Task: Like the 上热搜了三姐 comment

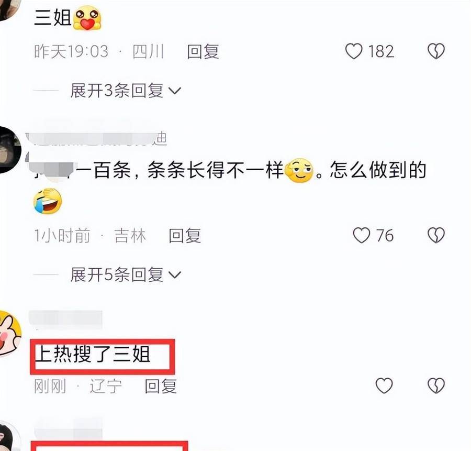Action: click(x=384, y=386)
